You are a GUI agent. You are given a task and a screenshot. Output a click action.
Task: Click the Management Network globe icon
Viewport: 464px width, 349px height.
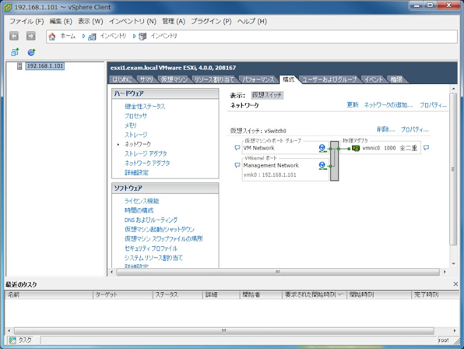(322, 166)
